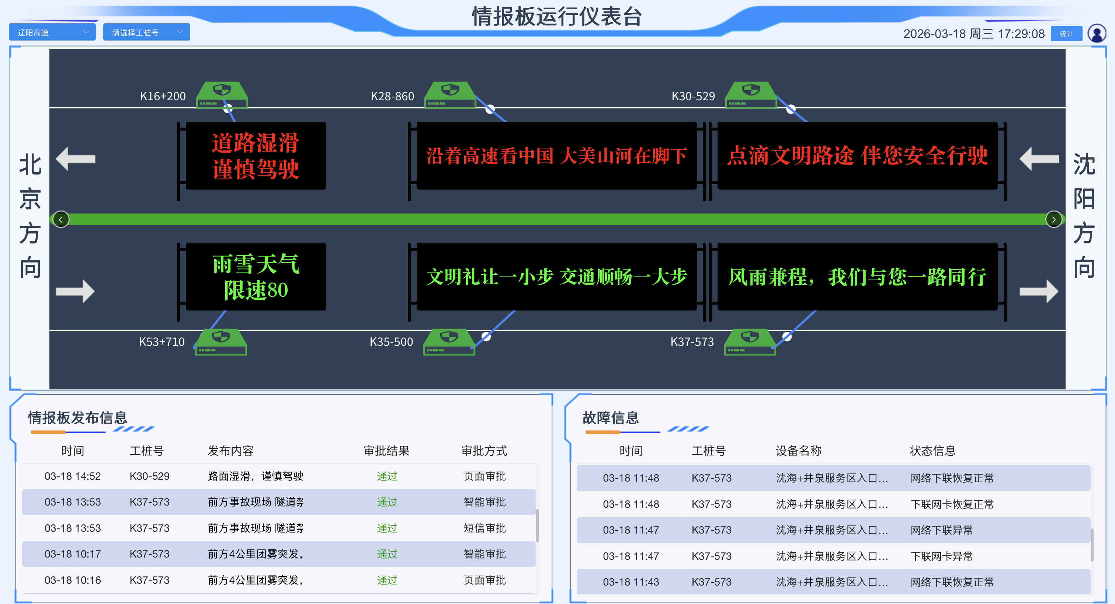Select the 雨雪天气 限速80 message board
The width and height of the screenshot is (1115, 604).
[256, 276]
